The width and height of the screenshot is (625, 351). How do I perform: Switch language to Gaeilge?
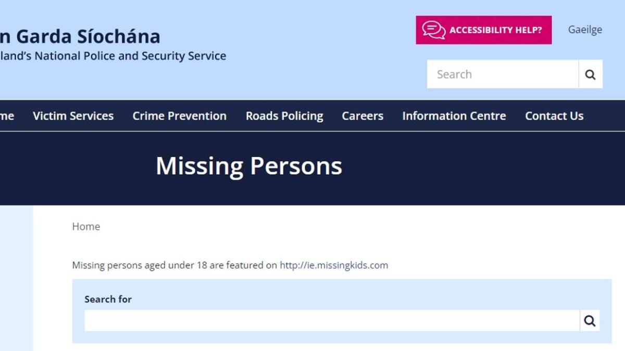coord(585,30)
